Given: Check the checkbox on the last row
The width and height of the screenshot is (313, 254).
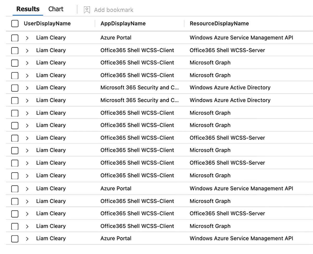Looking at the screenshot, I should [15, 239].
